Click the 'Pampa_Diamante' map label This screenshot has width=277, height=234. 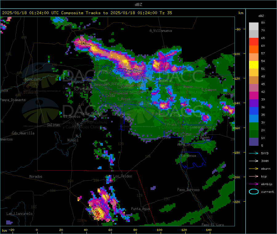point(13,100)
